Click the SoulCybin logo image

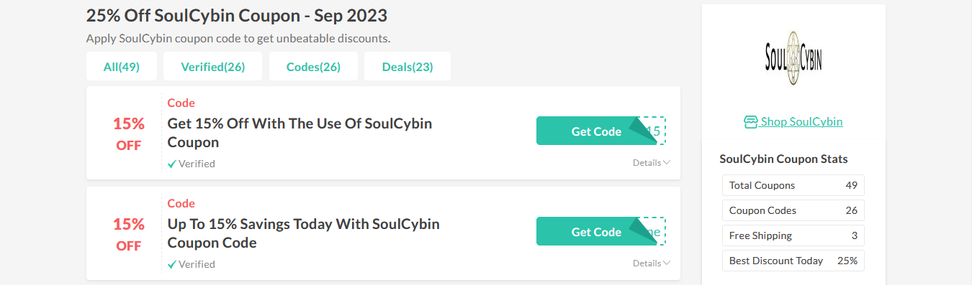(x=793, y=59)
